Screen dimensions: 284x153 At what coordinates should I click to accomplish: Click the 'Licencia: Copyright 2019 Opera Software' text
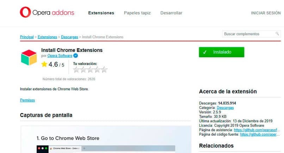[x=231, y=125]
